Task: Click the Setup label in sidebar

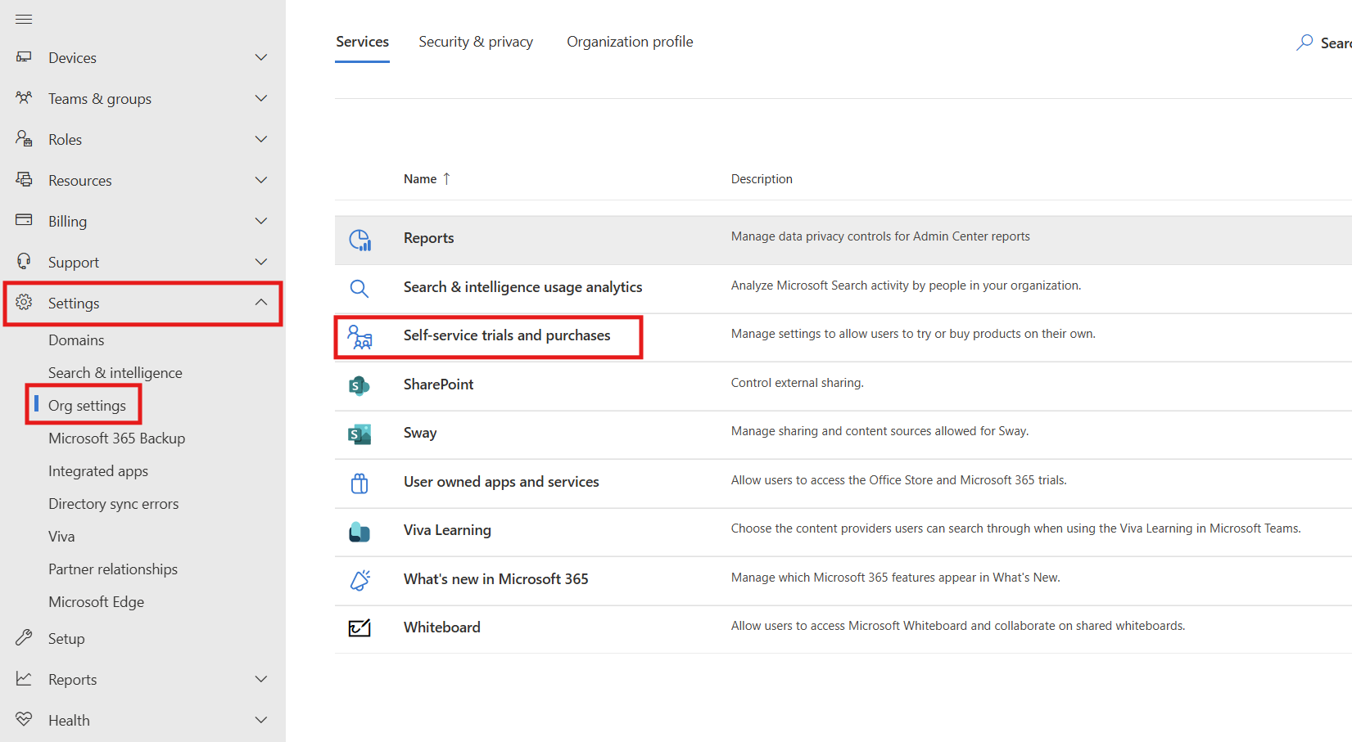Action: click(66, 639)
